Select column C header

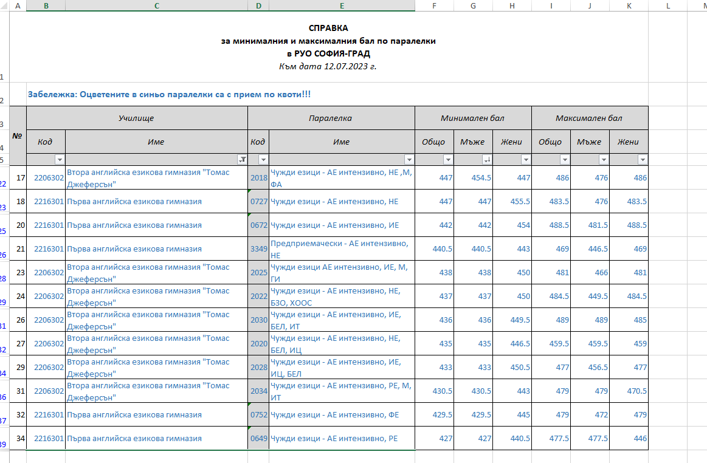click(x=157, y=5)
